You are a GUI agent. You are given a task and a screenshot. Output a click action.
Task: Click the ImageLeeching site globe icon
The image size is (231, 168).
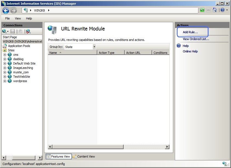point(10,68)
